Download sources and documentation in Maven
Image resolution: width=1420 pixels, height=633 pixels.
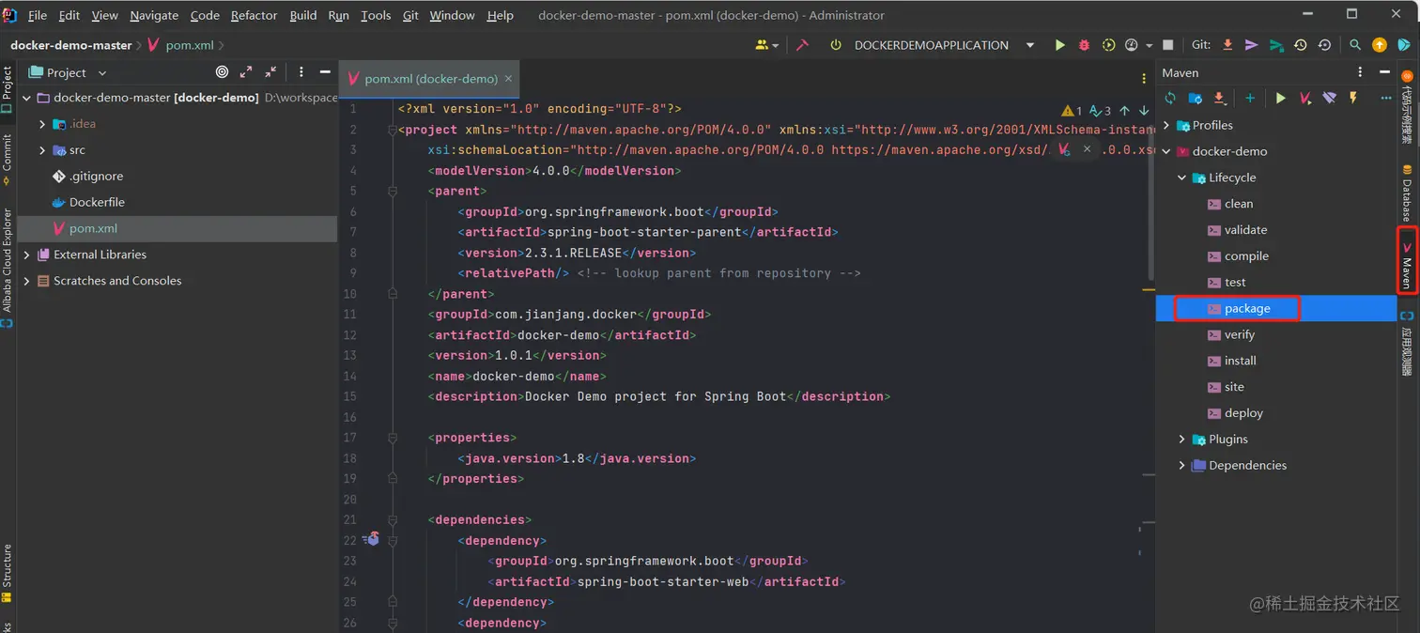pyautogui.click(x=1219, y=98)
